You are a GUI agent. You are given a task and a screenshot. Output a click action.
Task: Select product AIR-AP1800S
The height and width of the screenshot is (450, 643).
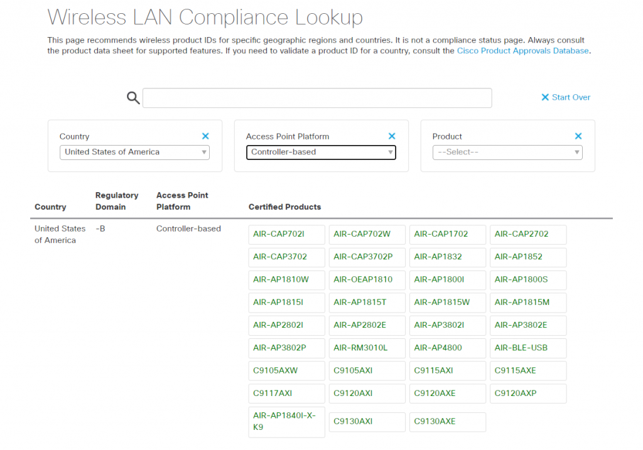[x=528, y=280]
